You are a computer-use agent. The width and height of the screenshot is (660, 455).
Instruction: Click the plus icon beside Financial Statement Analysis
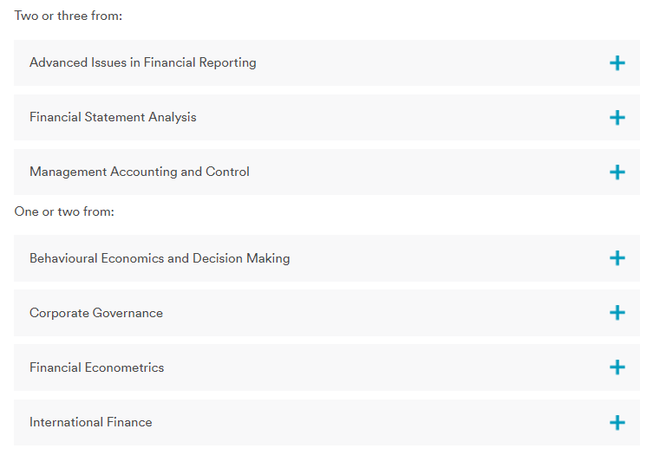tap(618, 118)
